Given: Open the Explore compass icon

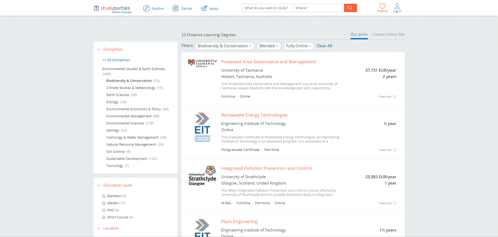Looking at the screenshot, I should [x=146, y=8].
